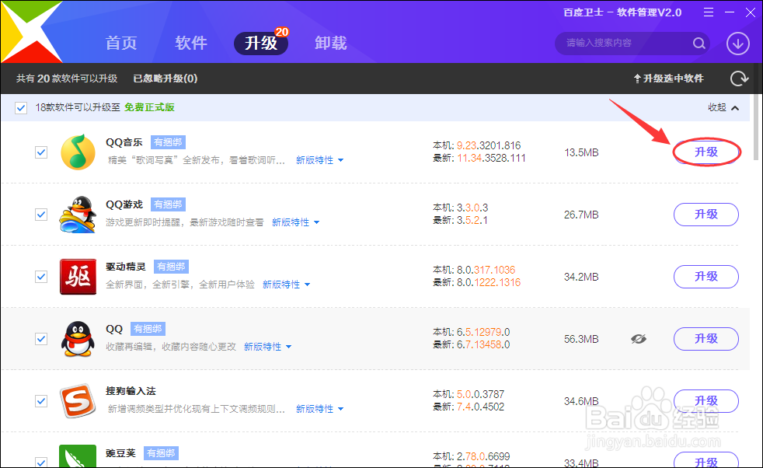
Task: Uncheck the select-all software checkbox
Action: (x=20, y=107)
